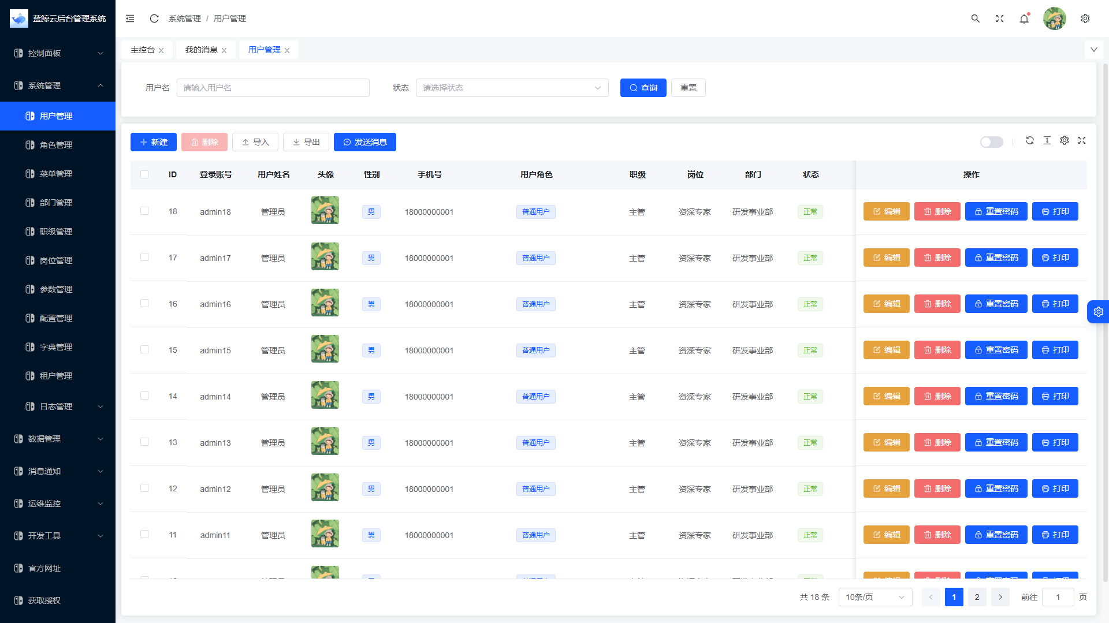Click the 查询 search button
This screenshot has width=1109, height=623.
coord(643,88)
